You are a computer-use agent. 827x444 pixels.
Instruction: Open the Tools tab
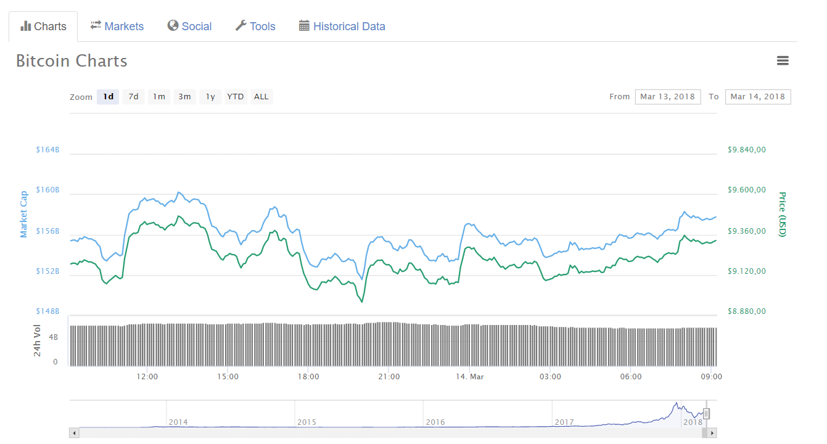click(255, 27)
